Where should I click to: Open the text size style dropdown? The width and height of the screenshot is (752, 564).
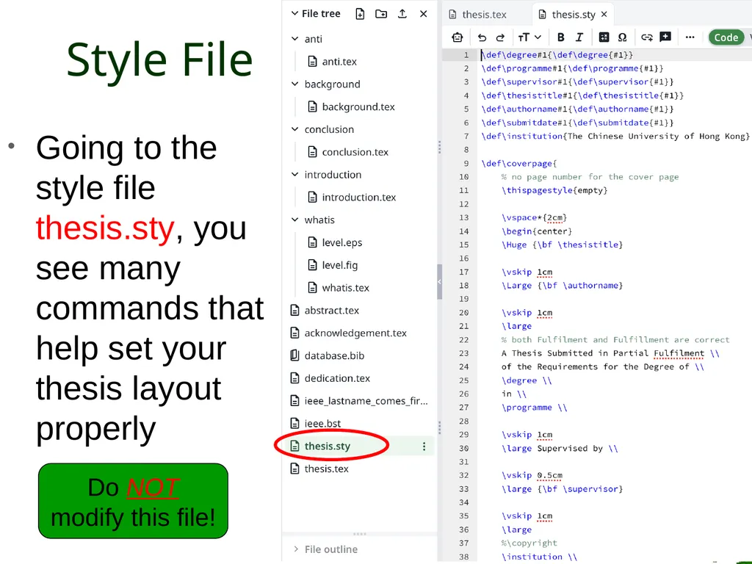[x=529, y=37]
